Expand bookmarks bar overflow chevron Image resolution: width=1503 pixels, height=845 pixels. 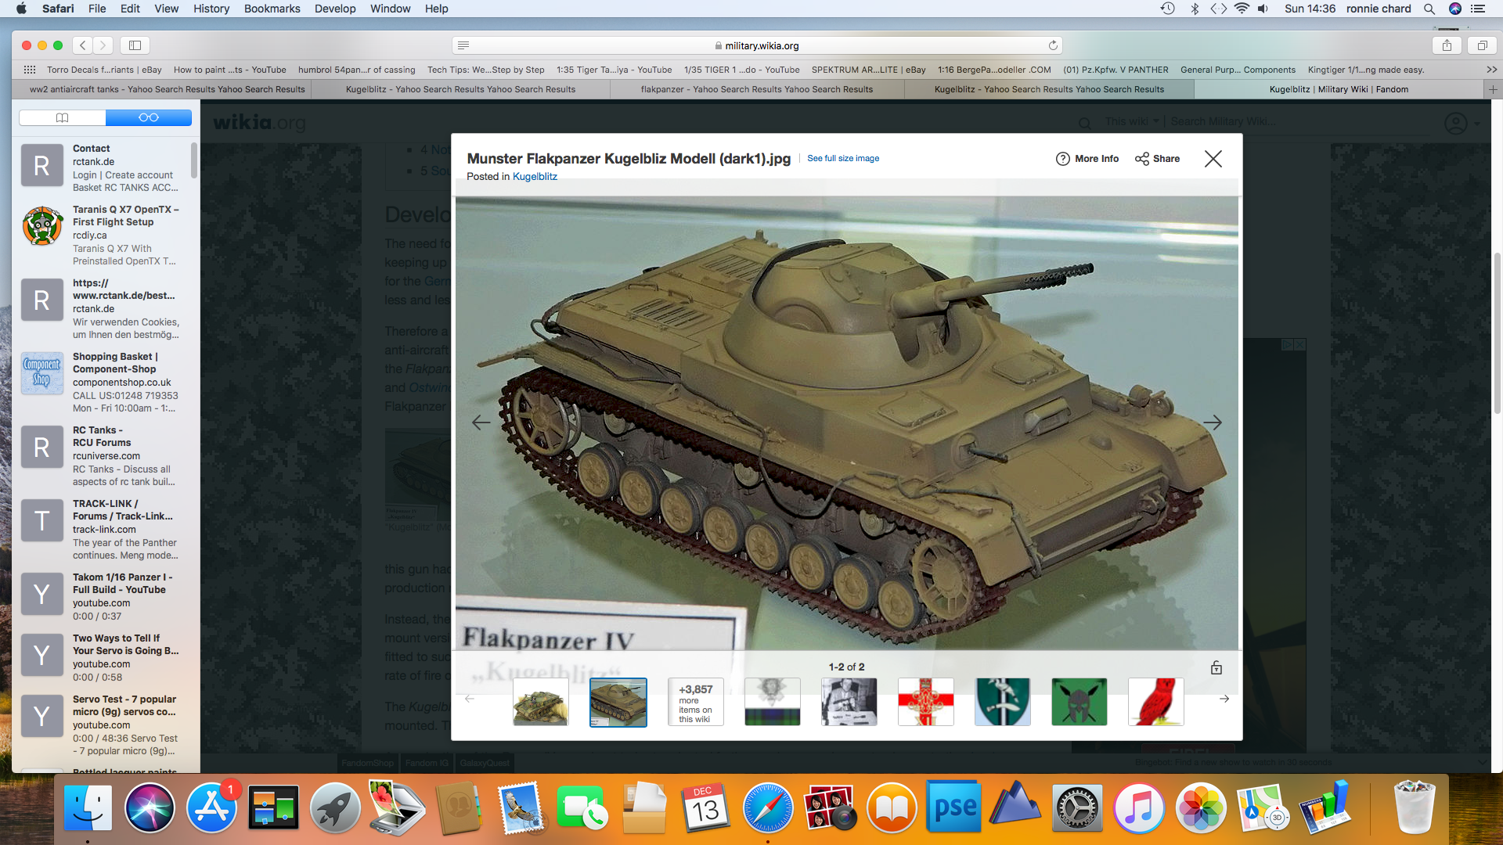tap(1491, 70)
